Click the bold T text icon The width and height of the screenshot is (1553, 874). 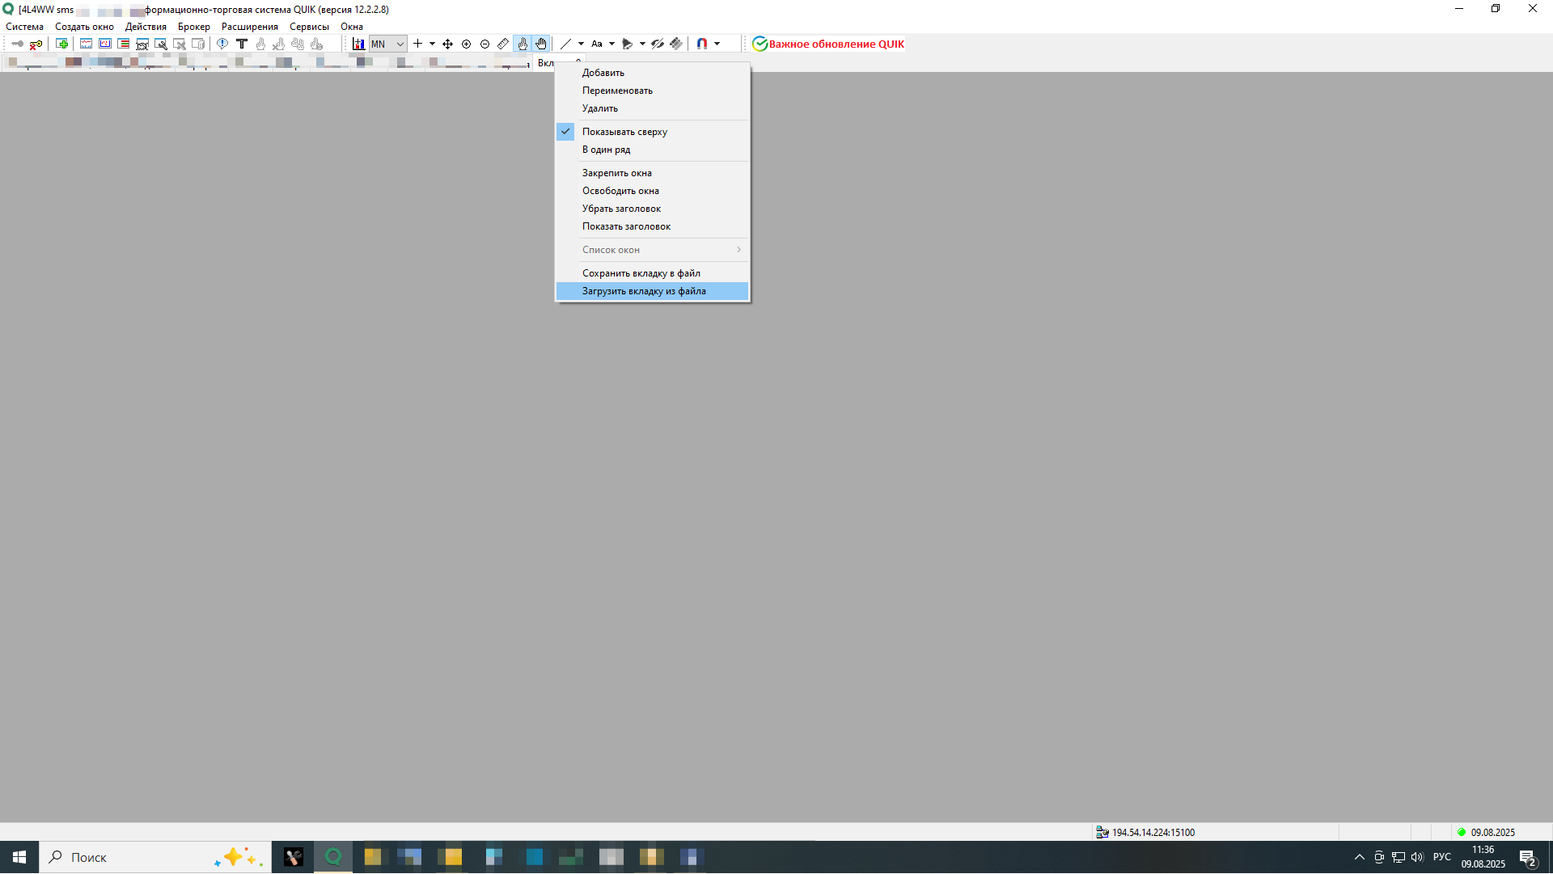pyautogui.click(x=241, y=44)
